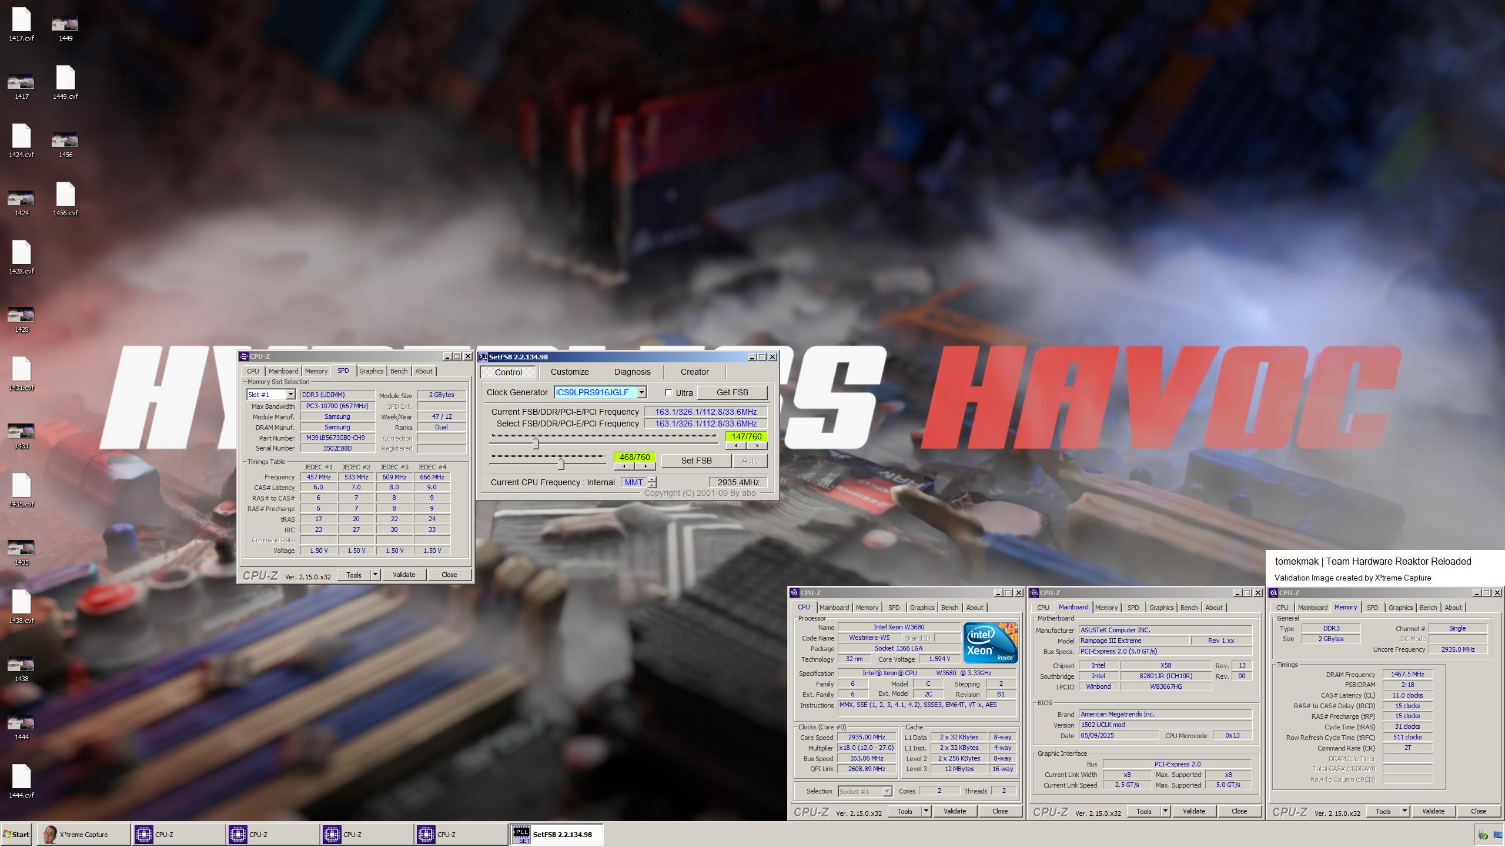
Task: Click the Intel Xeon inside logo in CPU-Z
Action: (991, 643)
